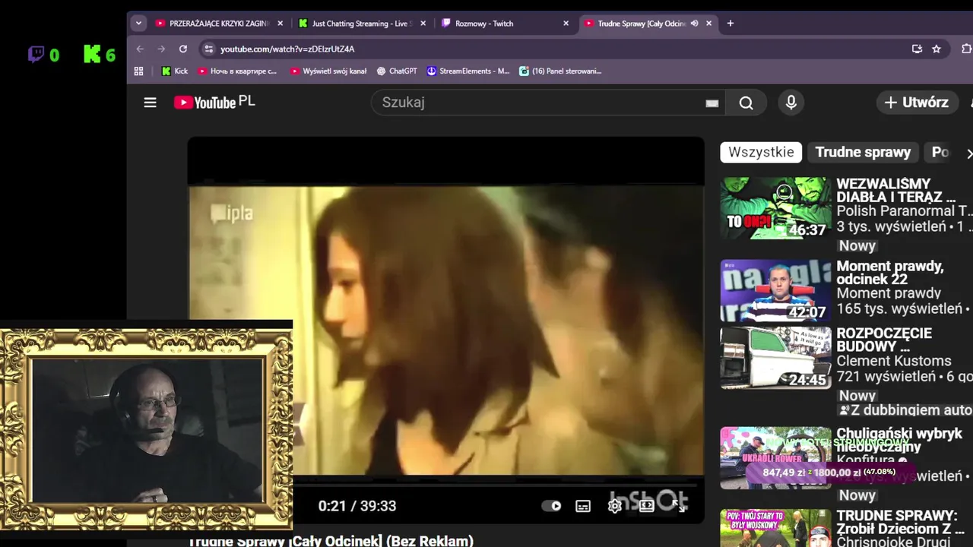
Task: Open Polish Paranormal channel name
Action: click(x=904, y=210)
